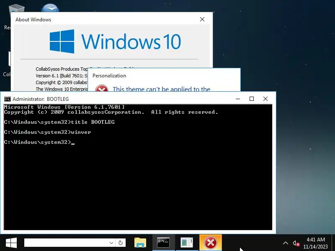Open the Windows Start button
The height and width of the screenshot is (251, 335).
click(11, 243)
